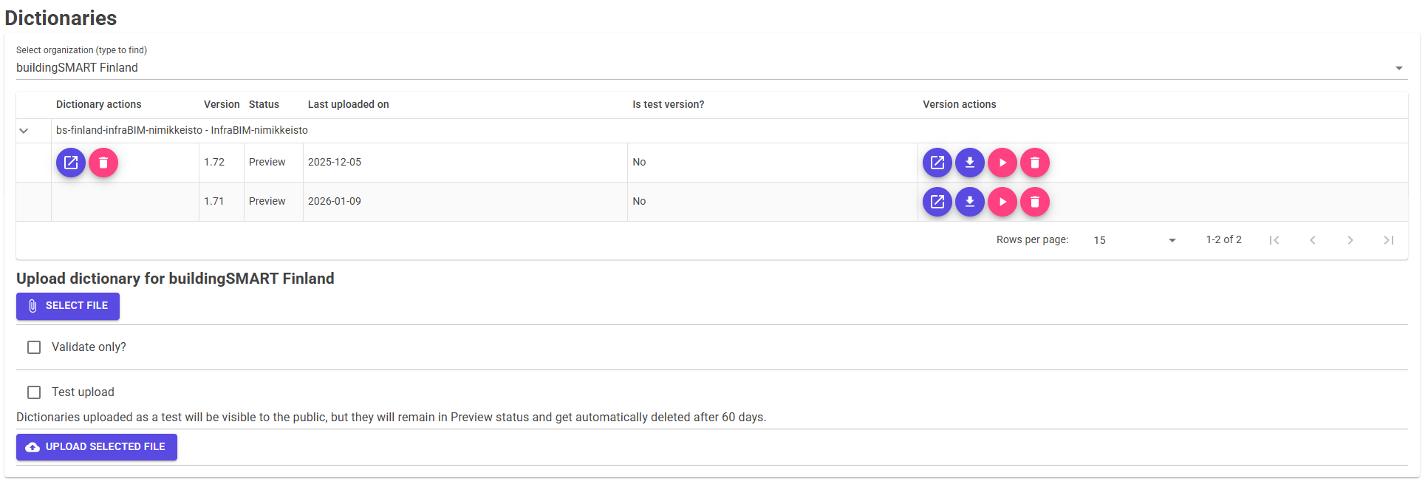The height and width of the screenshot is (487, 1428).
Task: Open edit icon for version 1.71
Action: point(937,202)
